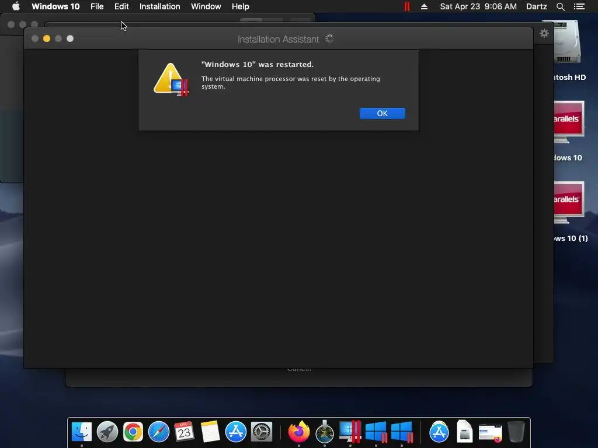This screenshot has width=598, height=448.
Task: Open Firefox from the Dock
Action: 298,432
